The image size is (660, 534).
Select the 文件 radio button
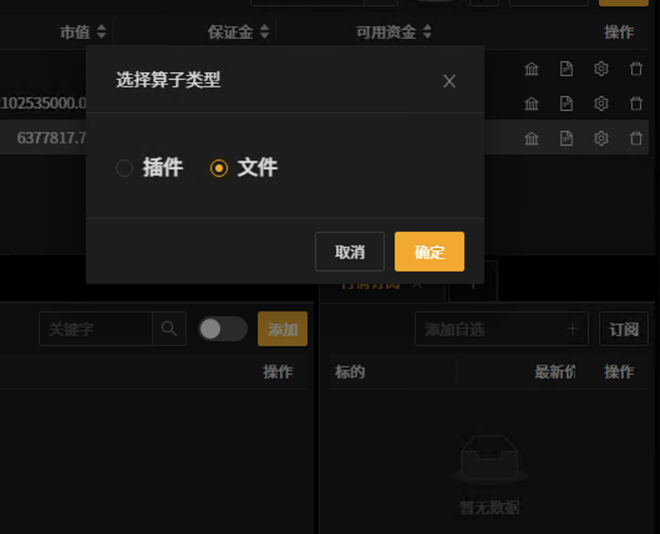click(x=219, y=168)
